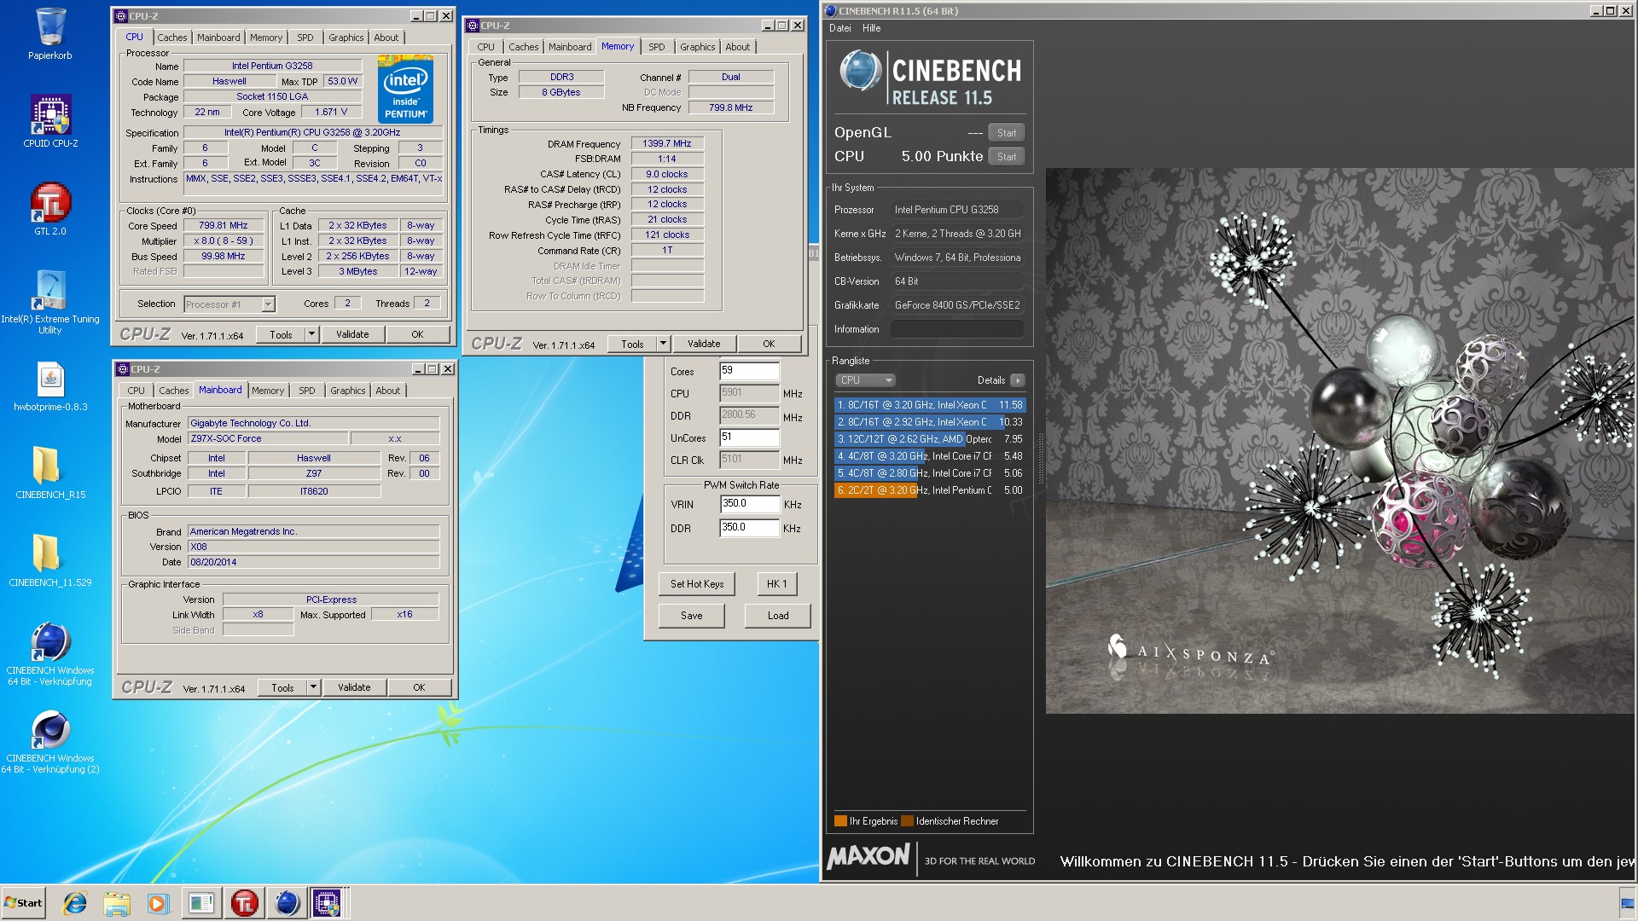Click the Windows Start button
Screen dimensions: 1638x921
click(23, 903)
